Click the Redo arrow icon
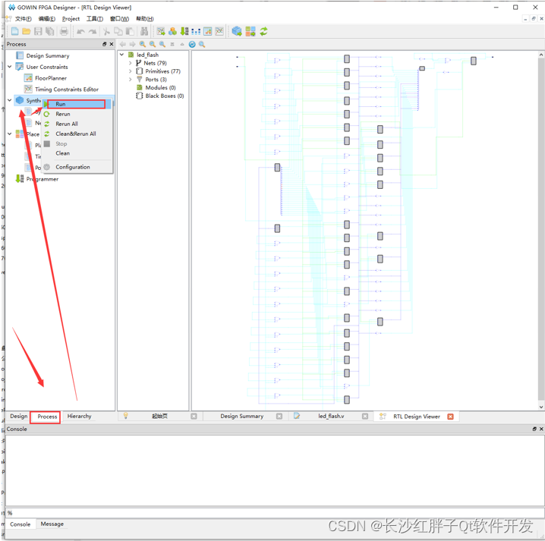This screenshot has width=545, height=541. 93,32
